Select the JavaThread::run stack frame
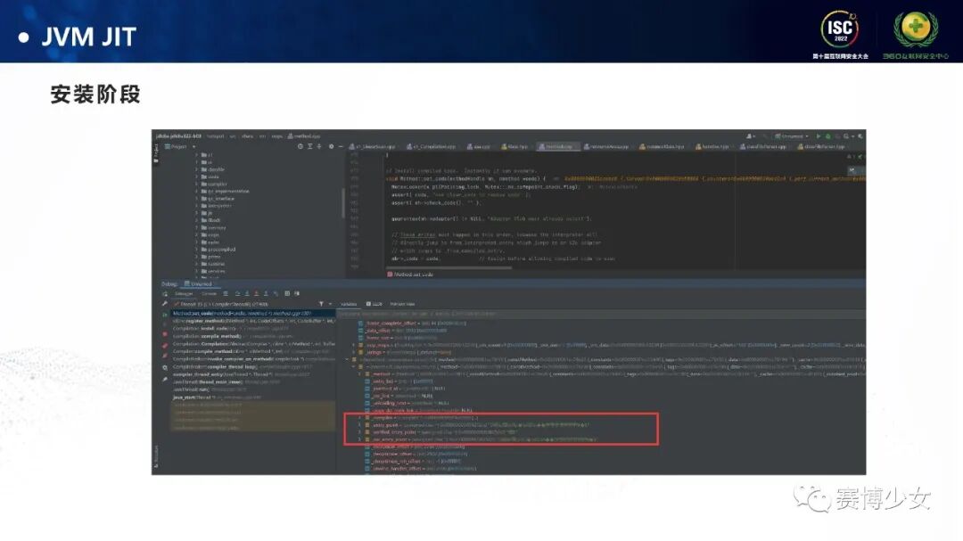Viewport: 963px width, 541px height. click(253, 389)
